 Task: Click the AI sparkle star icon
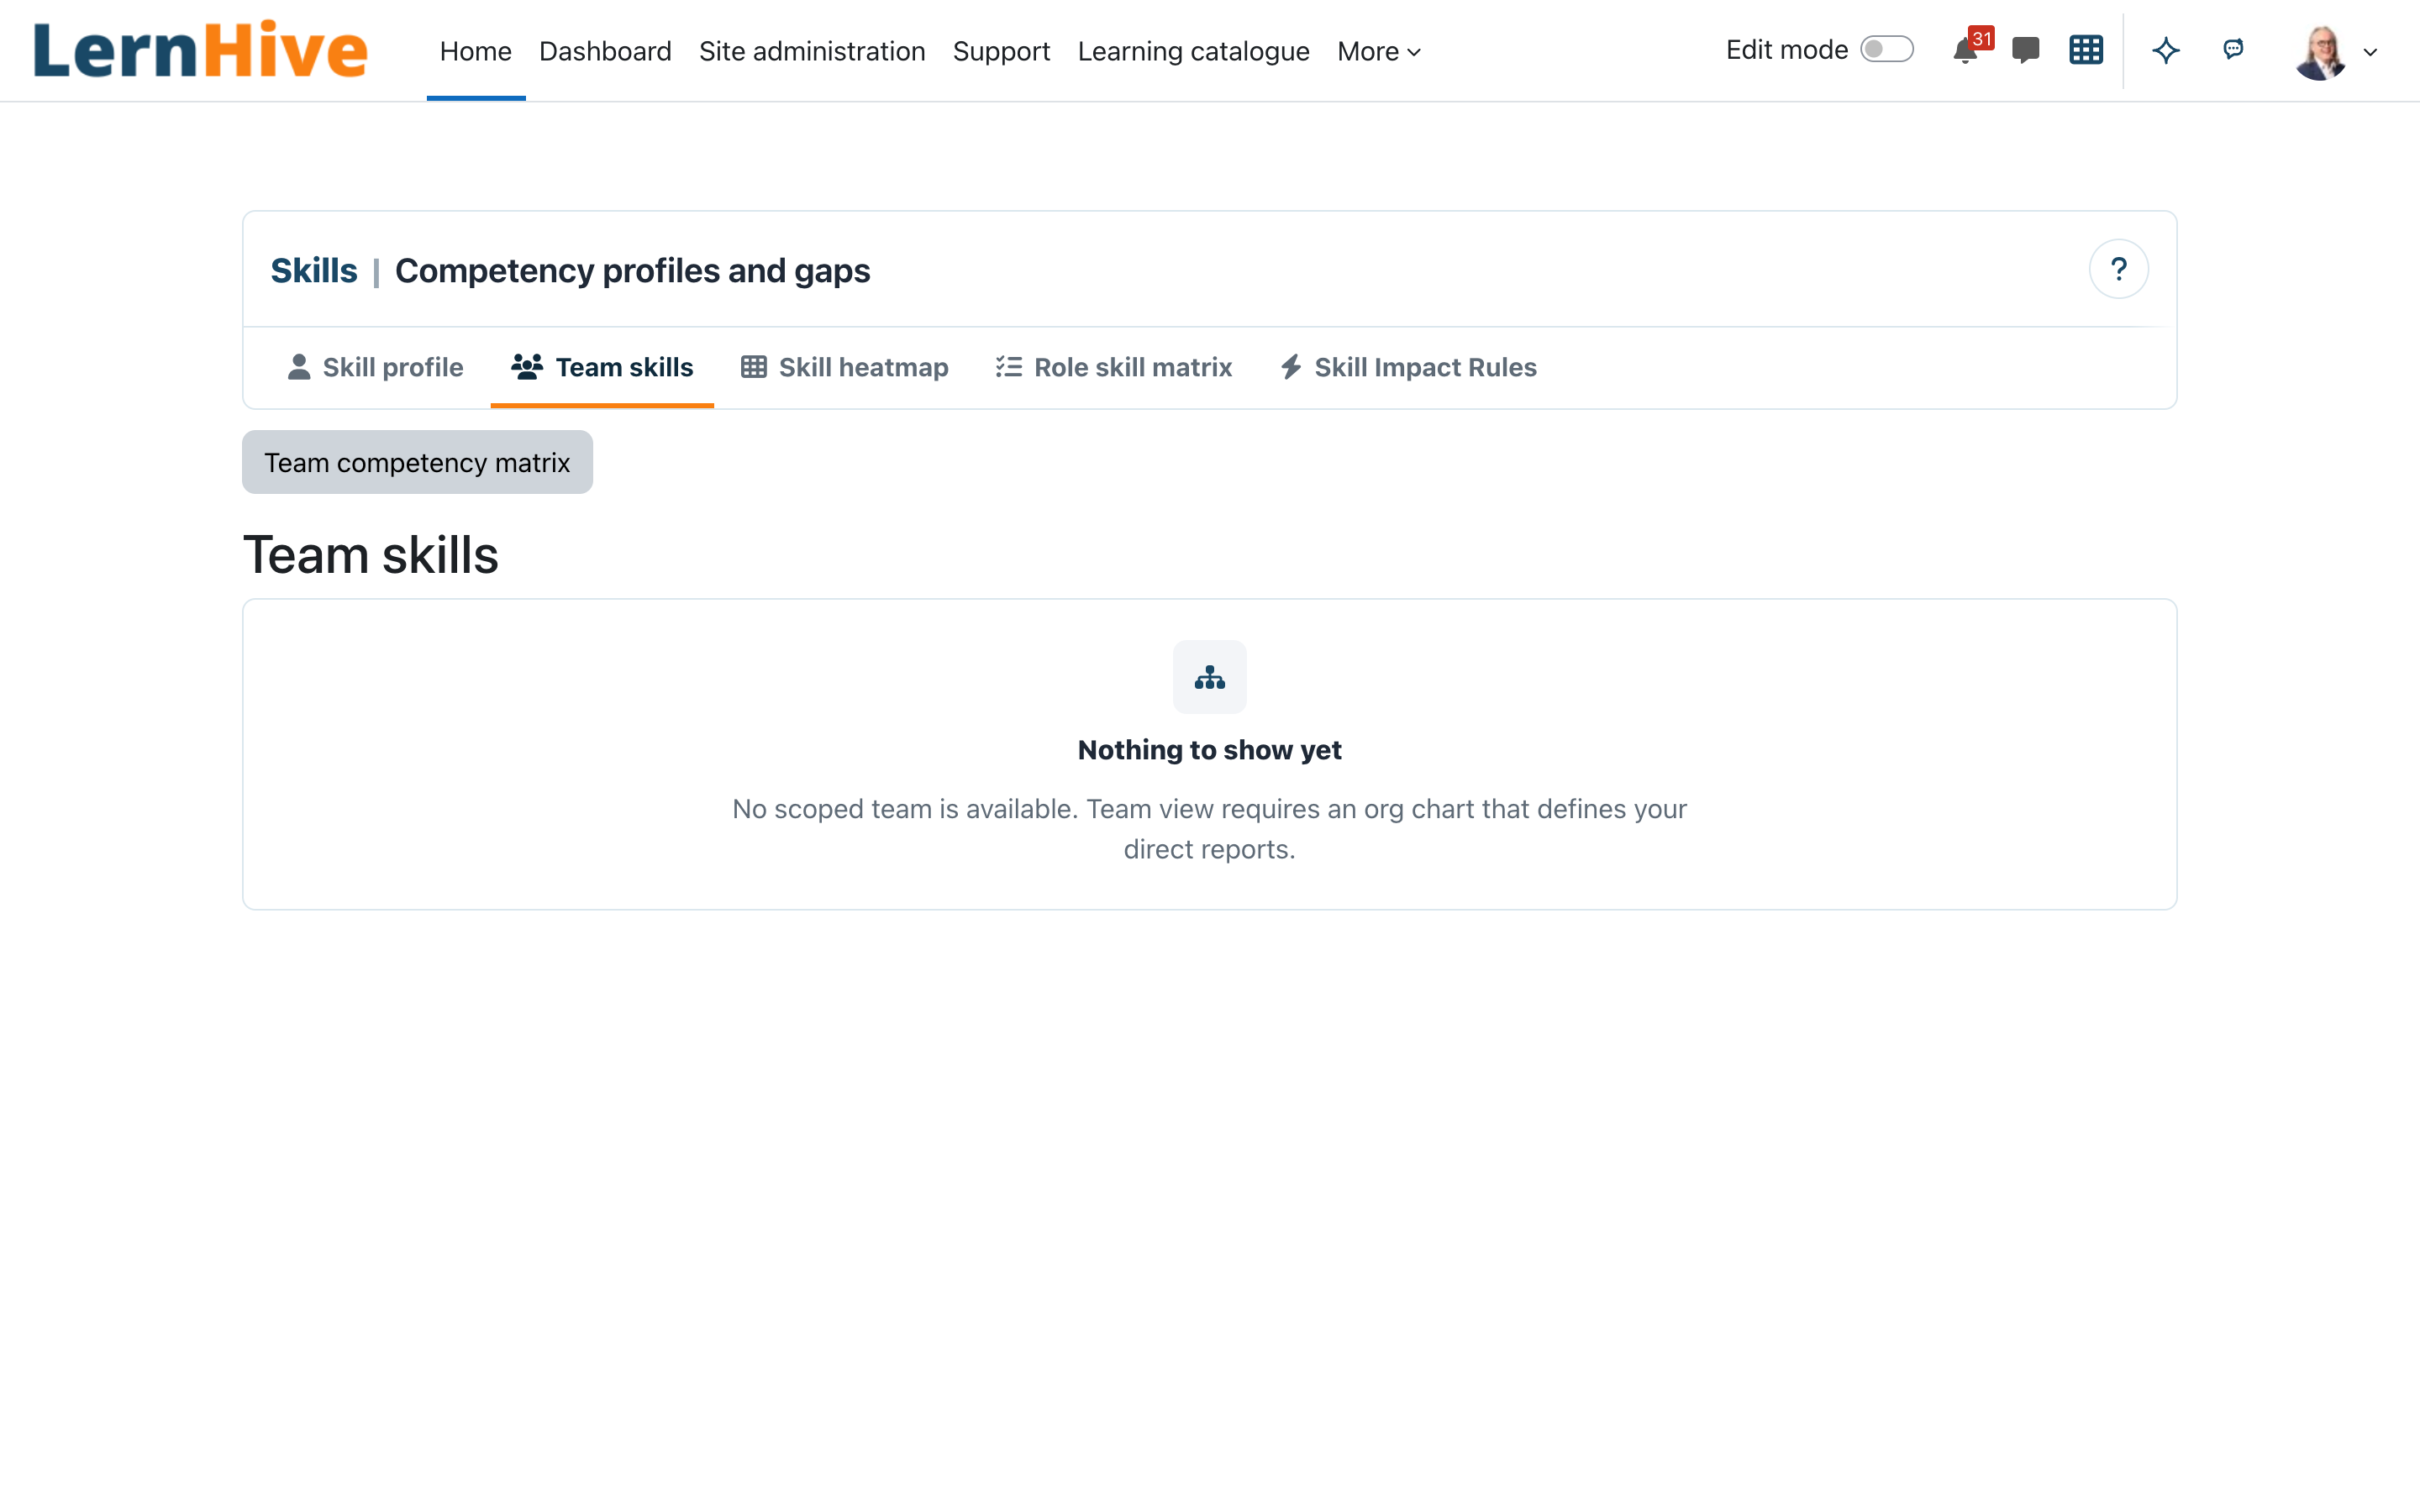(x=2166, y=50)
